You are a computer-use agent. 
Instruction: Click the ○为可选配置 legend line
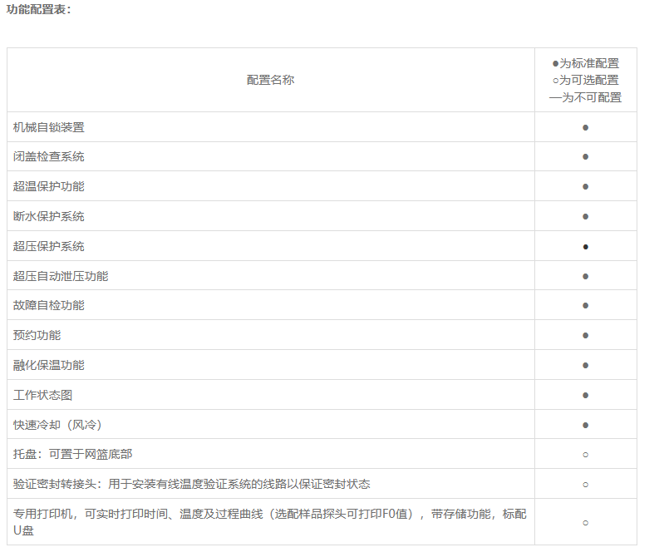point(585,80)
